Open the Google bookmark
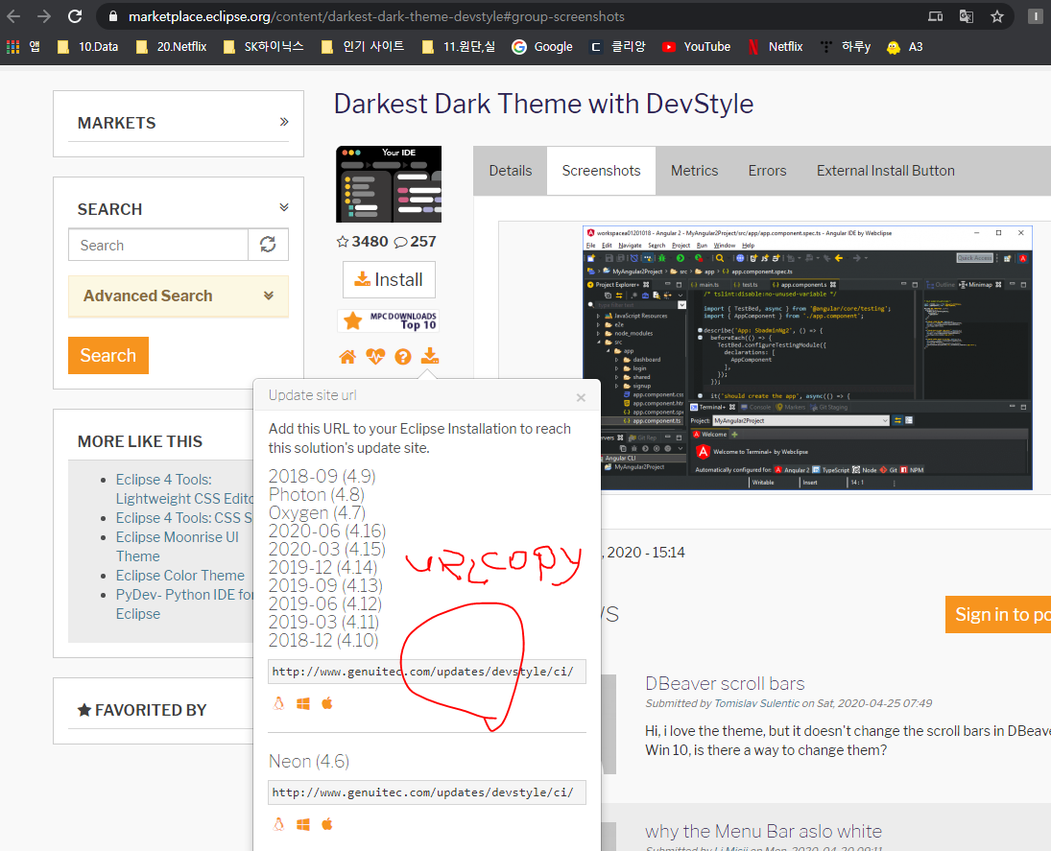 [542, 46]
